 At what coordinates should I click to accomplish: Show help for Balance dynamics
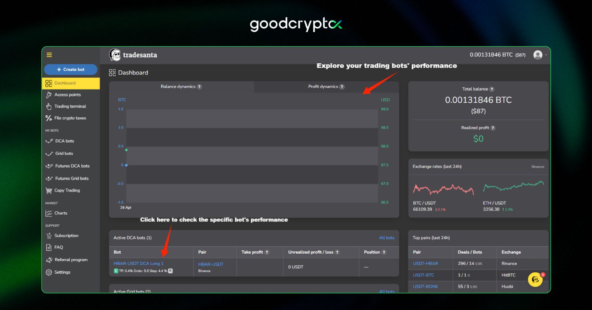coord(199,87)
